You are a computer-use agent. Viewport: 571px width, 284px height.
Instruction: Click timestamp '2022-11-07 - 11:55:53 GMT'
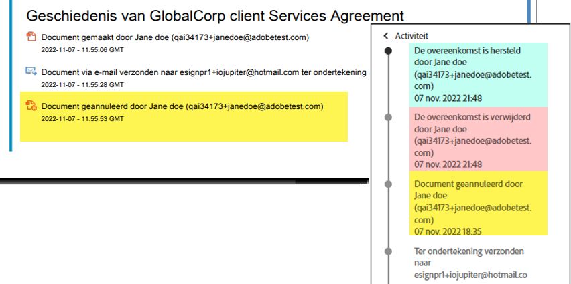click(x=82, y=118)
